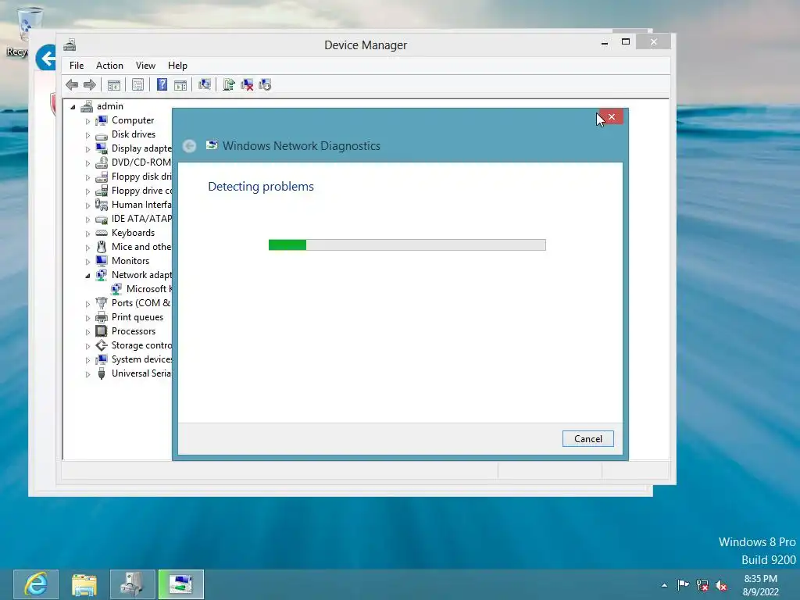The height and width of the screenshot is (600, 800).
Task: Click the Print queues printer icon
Action: click(102, 317)
